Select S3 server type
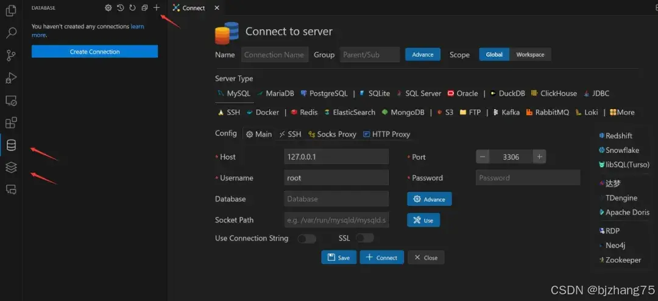The image size is (658, 301). 445,113
